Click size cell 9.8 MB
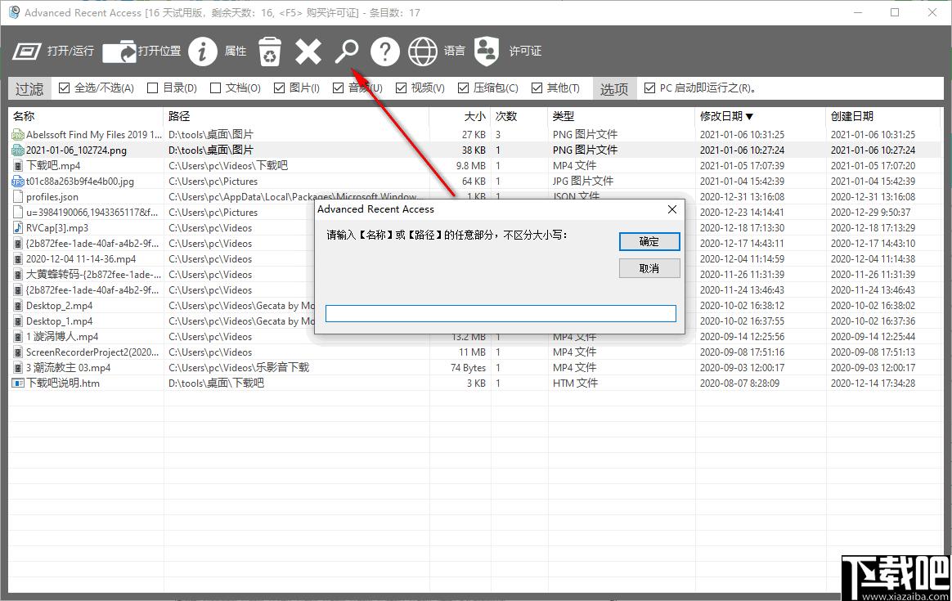Screen dimensions: 952x601 [x=470, y=166]
